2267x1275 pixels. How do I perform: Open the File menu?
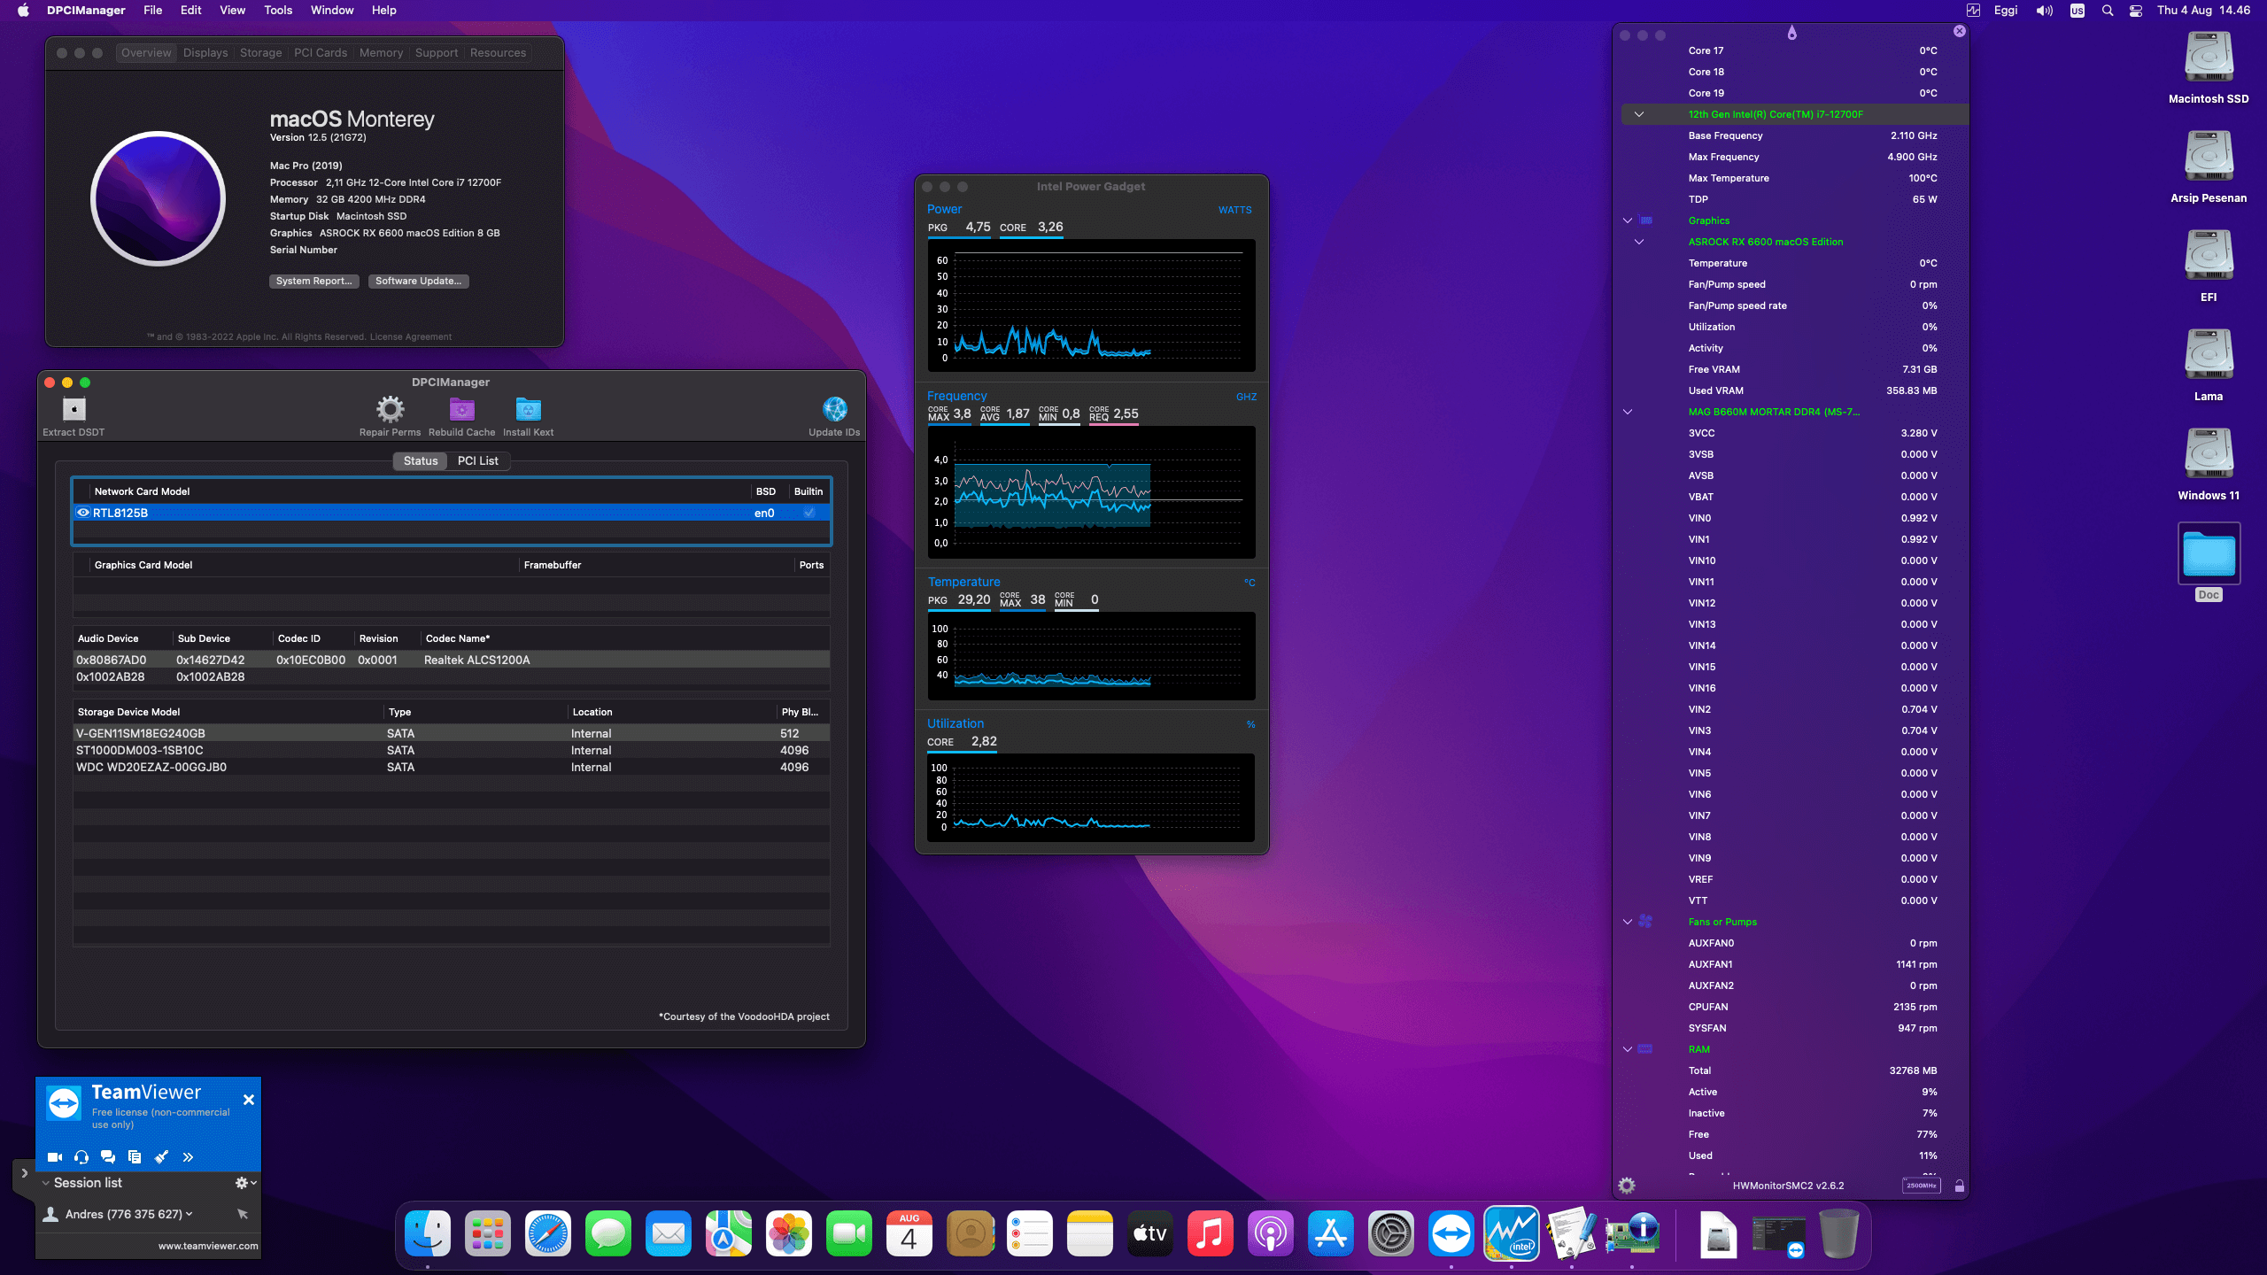[x=152, y=11]
